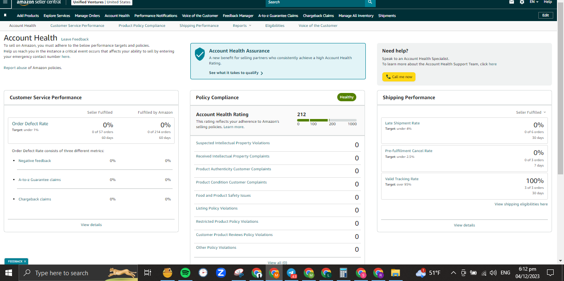Click the Account Health Assurance shield icon
Screen dimensions: 564x281
pos(200,54)
